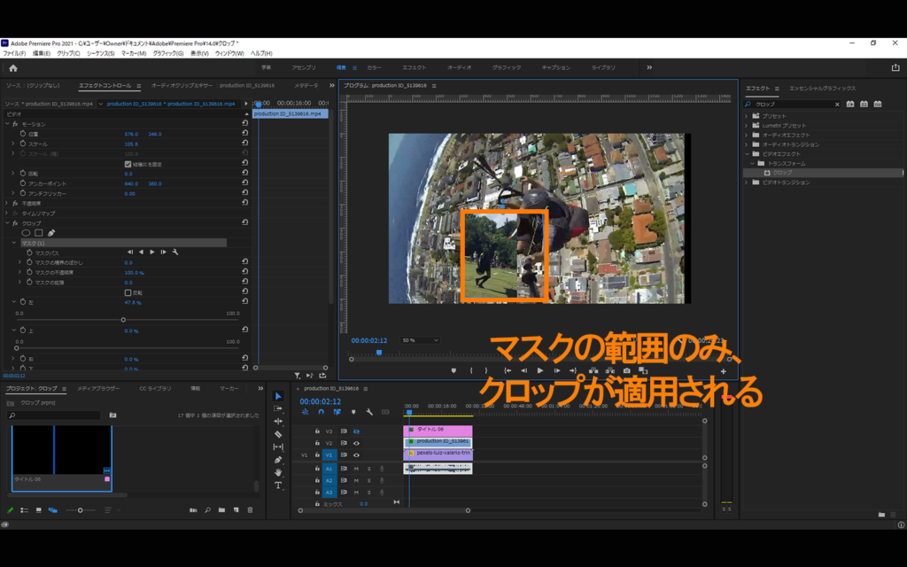Open the Sequence menu
This screenshot has width=907, height=567.
[x=101, y=53]
